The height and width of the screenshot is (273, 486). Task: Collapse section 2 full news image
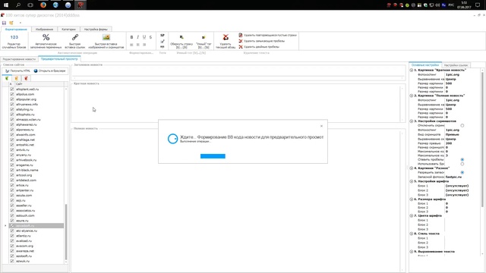tap(412, 96)
